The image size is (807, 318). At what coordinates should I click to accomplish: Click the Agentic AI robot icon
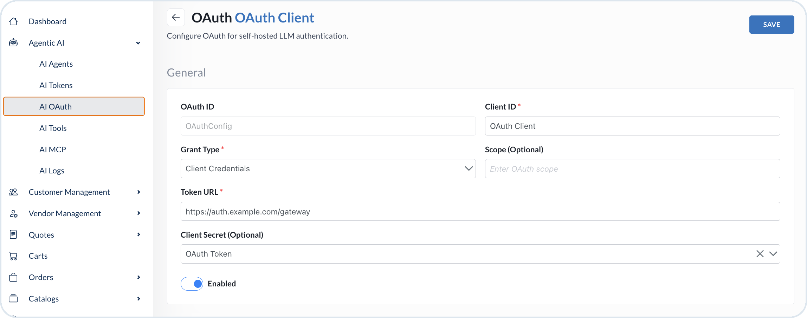pyautogui.click(x=13, y=43)
